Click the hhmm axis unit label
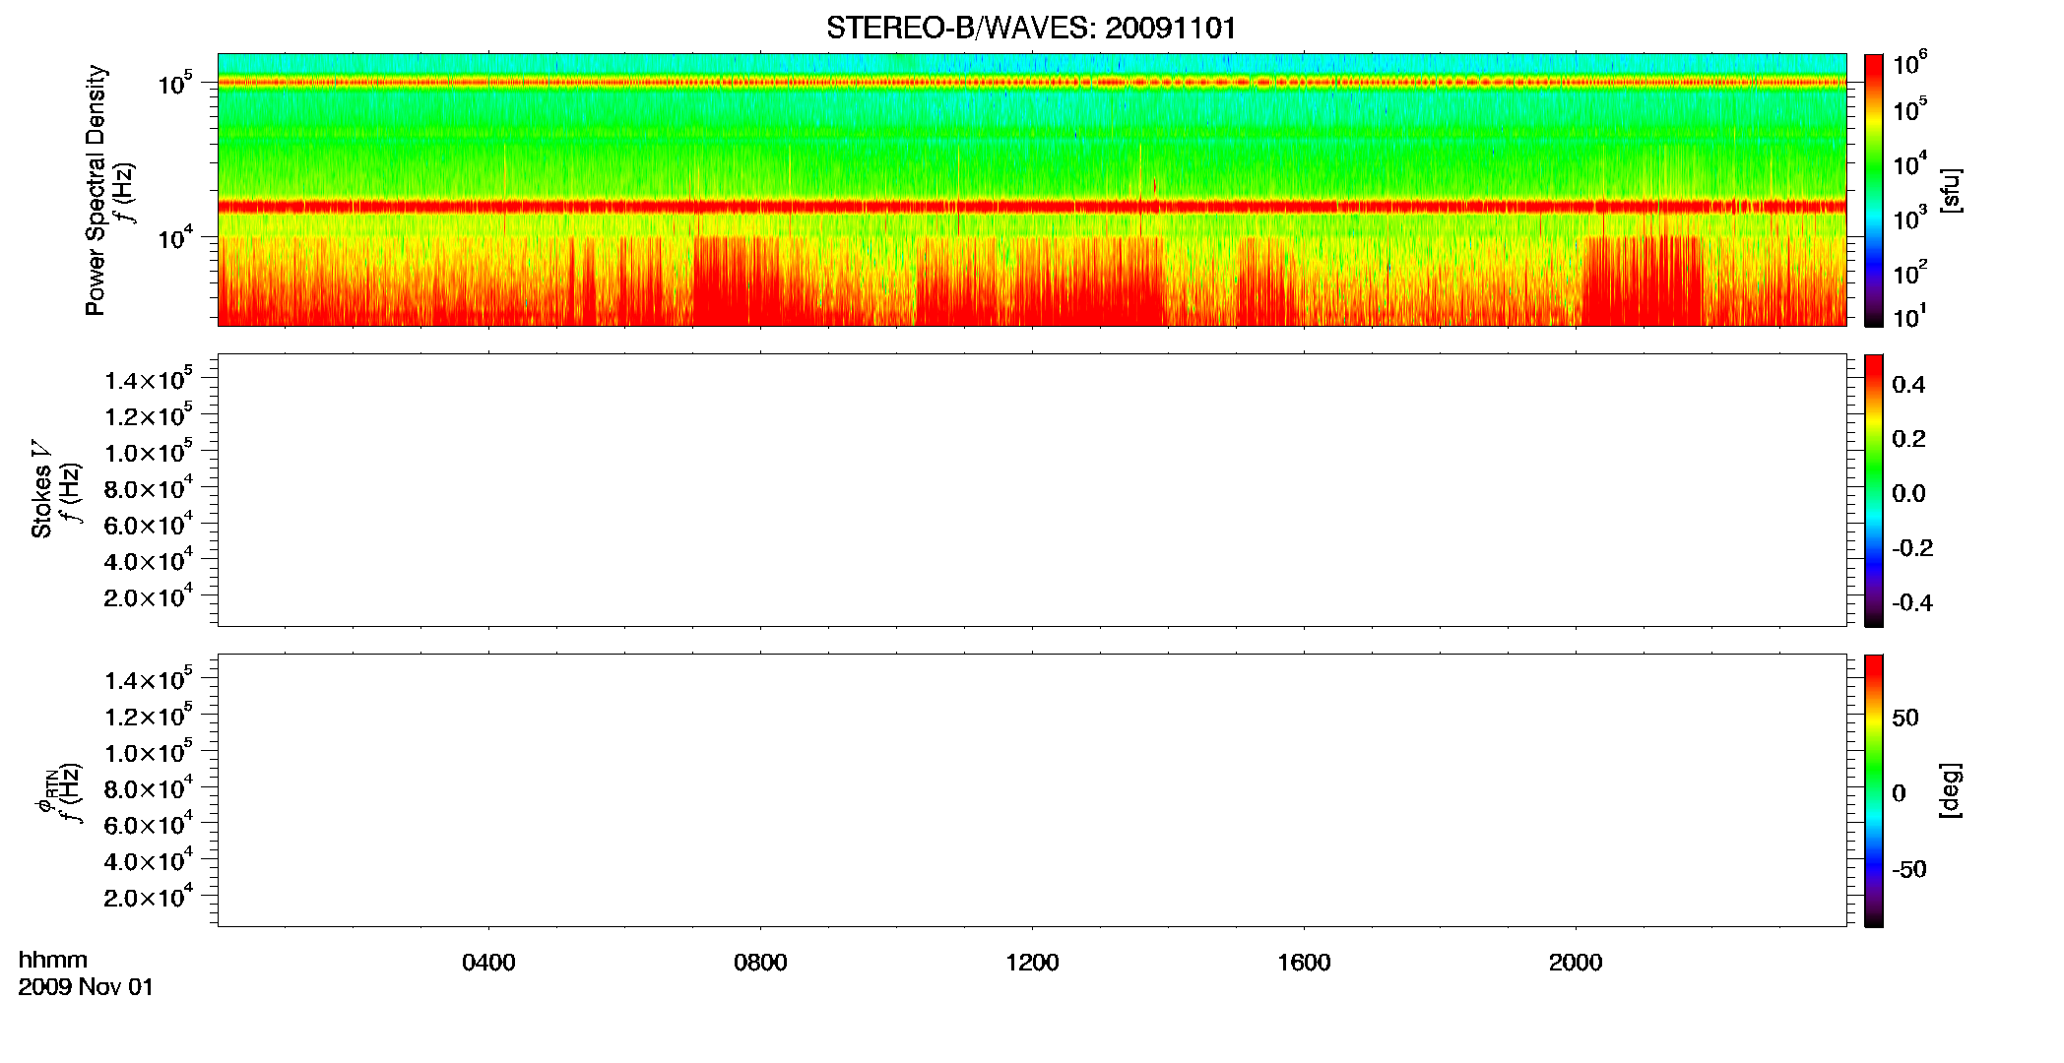 point(53,960)
